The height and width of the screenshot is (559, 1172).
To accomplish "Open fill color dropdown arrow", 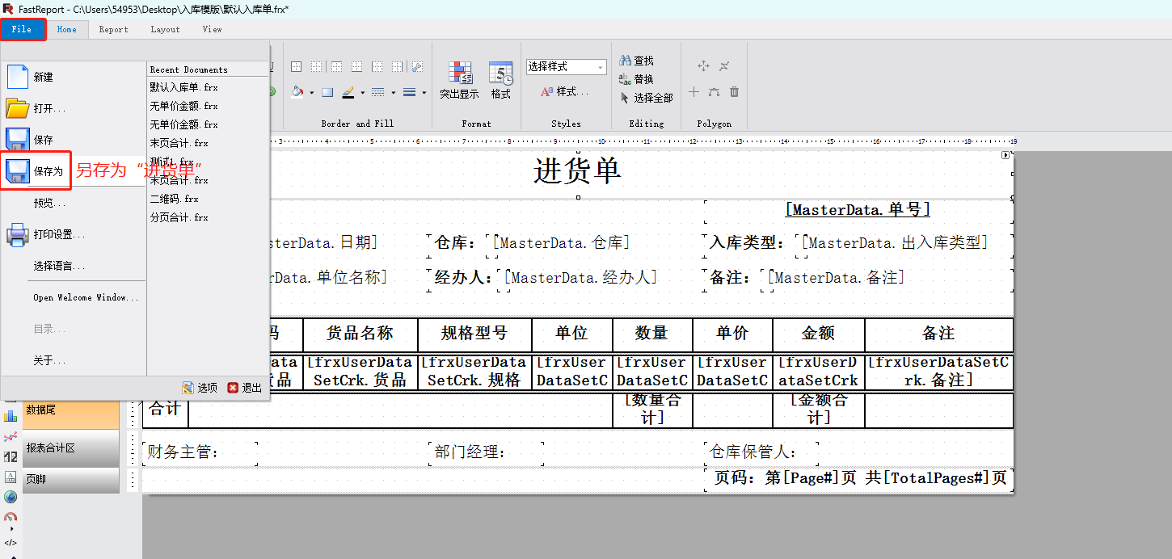I will point(311,92).
